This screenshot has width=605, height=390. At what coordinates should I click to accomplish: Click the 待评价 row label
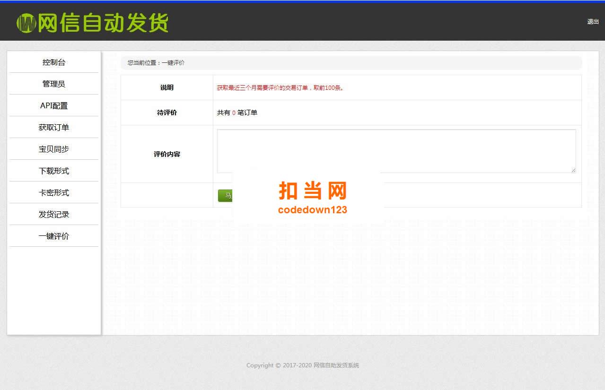click(x=167, y=113)
